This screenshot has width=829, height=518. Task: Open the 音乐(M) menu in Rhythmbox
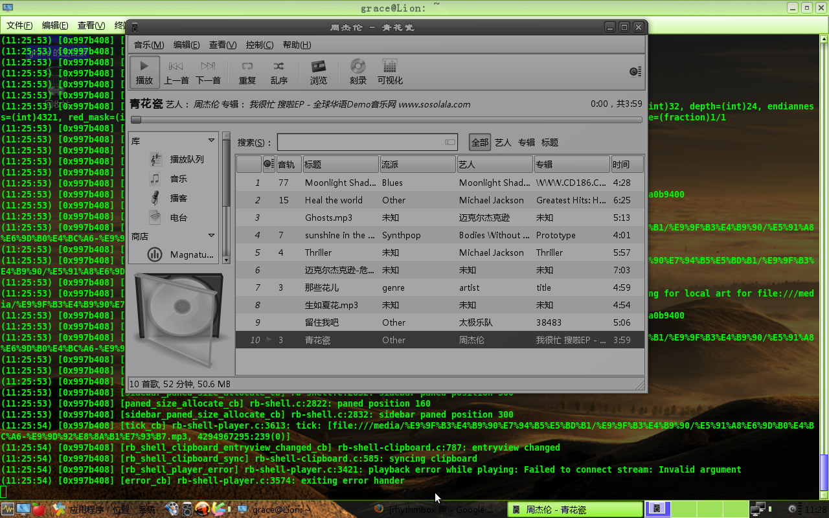(149, 45)
